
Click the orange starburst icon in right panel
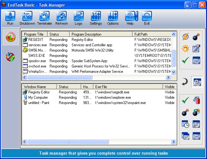(x=186, y=48)
